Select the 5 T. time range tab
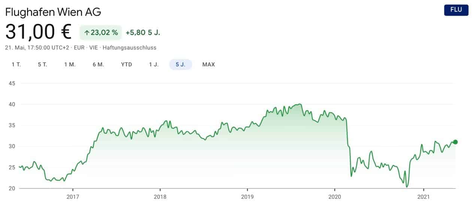The height and width of the screenshot is (202, 472). 42,64
